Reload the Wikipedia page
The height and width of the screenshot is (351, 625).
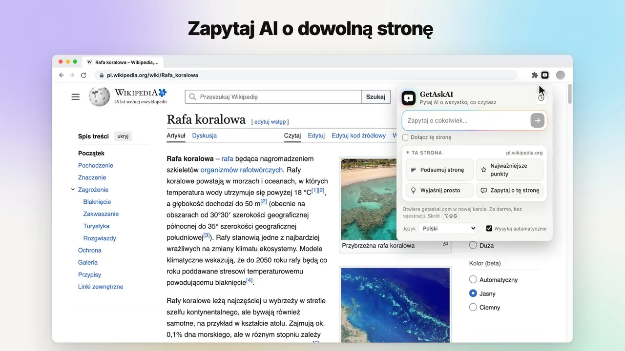pyautogui.click(x=83, y=75)
